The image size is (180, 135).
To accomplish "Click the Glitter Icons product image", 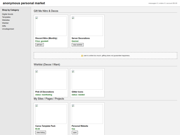I will [87, 80].
